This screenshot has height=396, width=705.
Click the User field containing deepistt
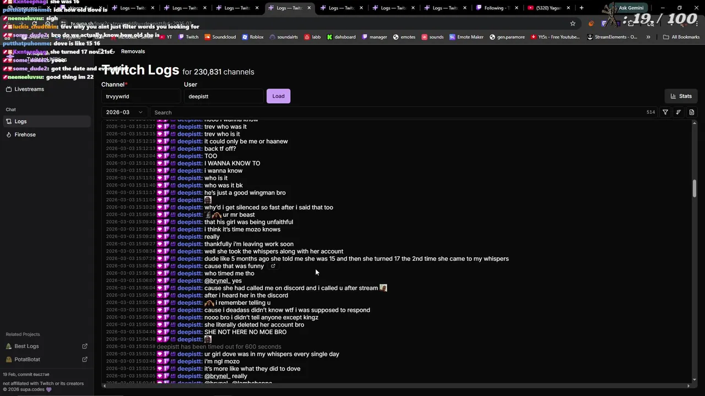coord(223,96)
